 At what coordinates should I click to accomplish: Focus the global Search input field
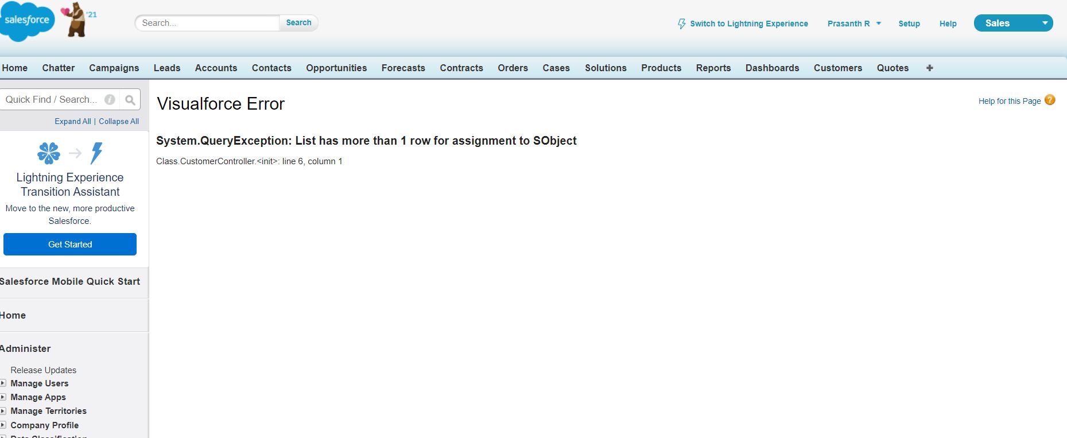click(207, 23)
